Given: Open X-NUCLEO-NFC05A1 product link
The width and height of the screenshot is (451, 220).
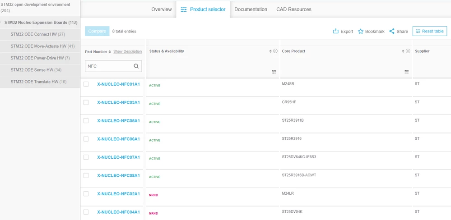Looking at the screenshot, I should coord(118,121).
